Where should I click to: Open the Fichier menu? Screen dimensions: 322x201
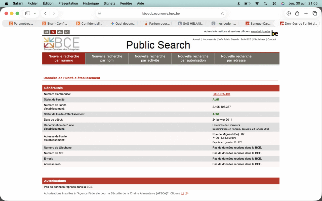pyautogui.click(x=33, y=3)
